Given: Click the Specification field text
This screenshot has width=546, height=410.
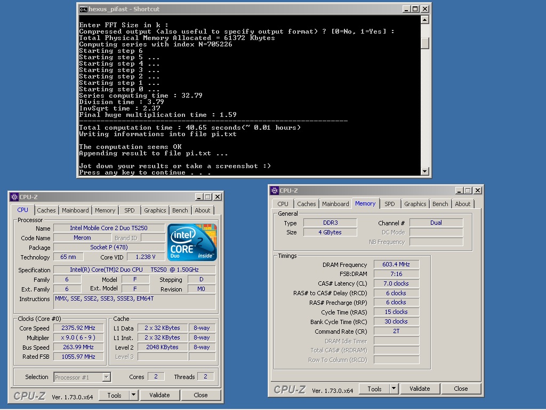Looking at the screenshot, I should tap(134, 270).
